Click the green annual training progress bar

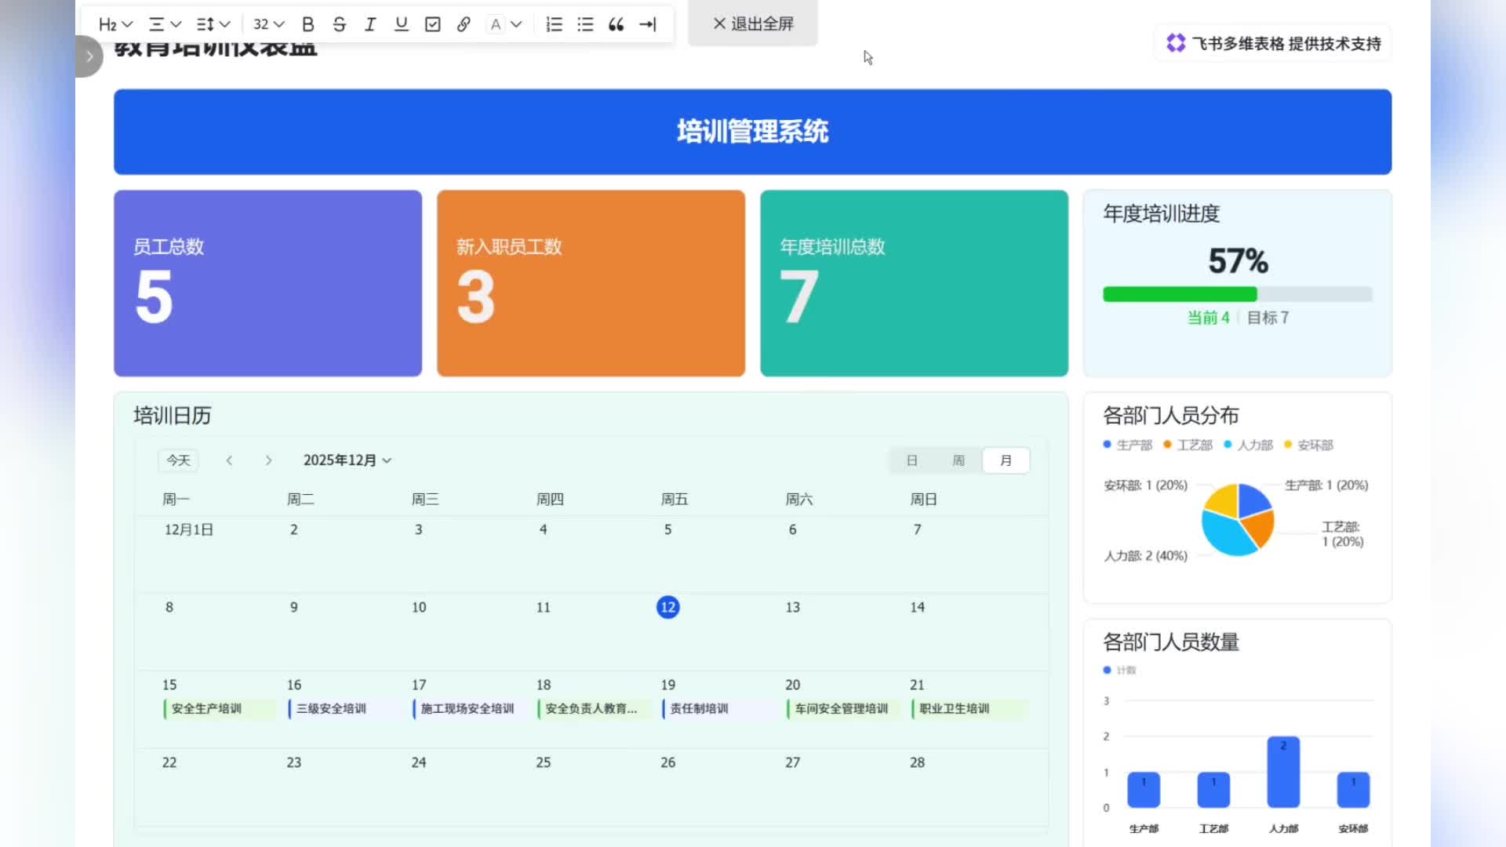click(x=1179, y=294)
